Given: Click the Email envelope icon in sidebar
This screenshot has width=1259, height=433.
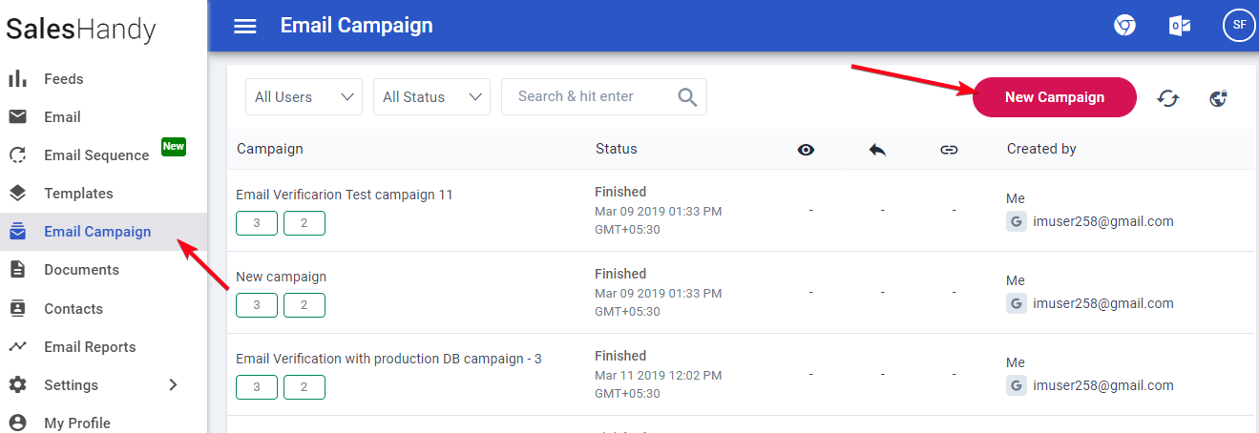Looking at the screenshot, I should (x=17, y=116).
